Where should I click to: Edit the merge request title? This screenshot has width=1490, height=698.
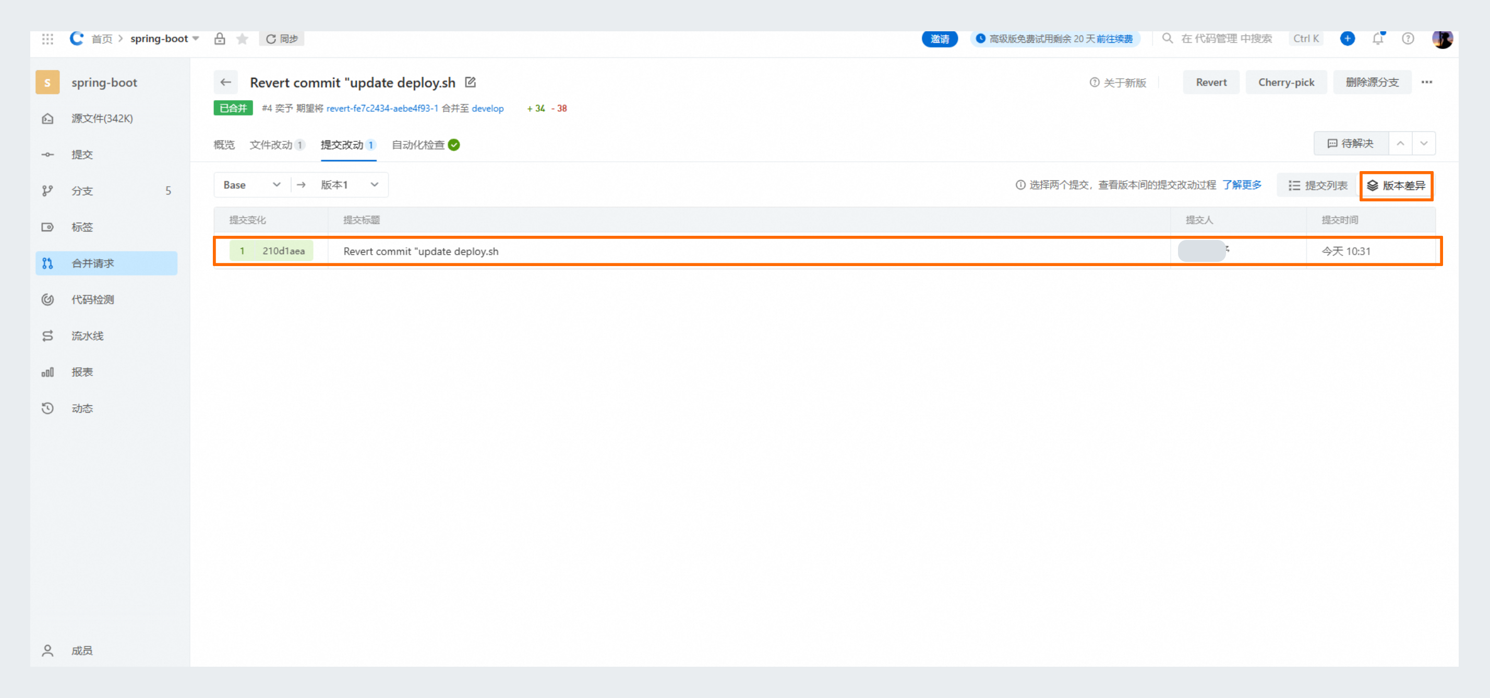point(470,82)
